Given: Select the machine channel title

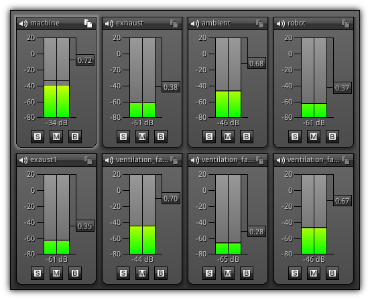Looking at the screenshot, I should [45, 23].
